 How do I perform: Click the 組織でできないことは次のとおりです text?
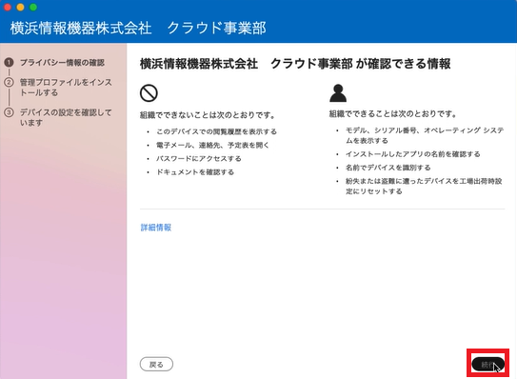208,115
